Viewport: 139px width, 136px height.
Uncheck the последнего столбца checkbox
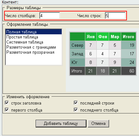point(76,110)
